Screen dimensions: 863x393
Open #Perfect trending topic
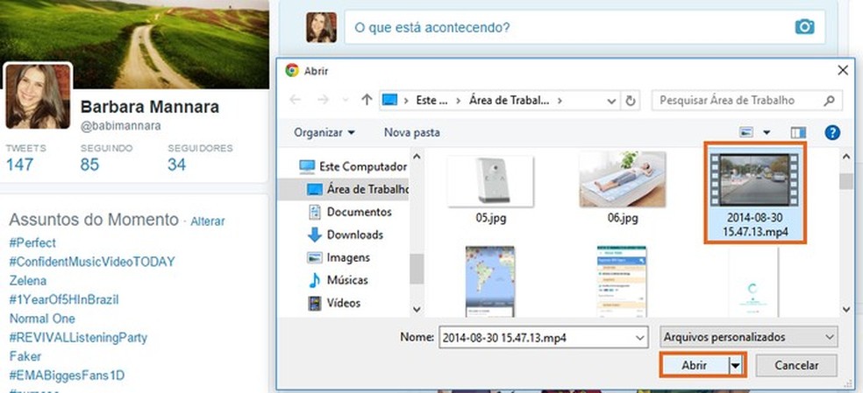(32, 243)
